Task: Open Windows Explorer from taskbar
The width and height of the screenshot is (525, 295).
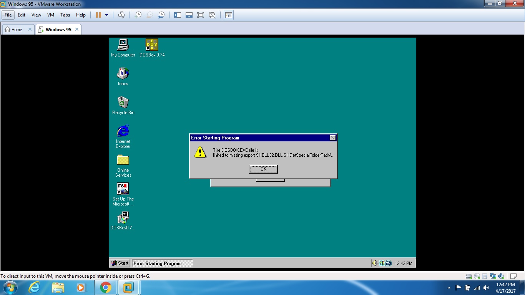Action: tap(58, 287)
